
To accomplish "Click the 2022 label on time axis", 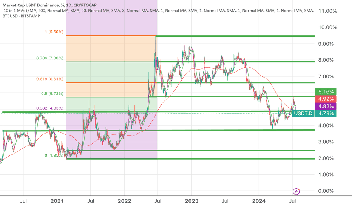I will pos(124,201).
